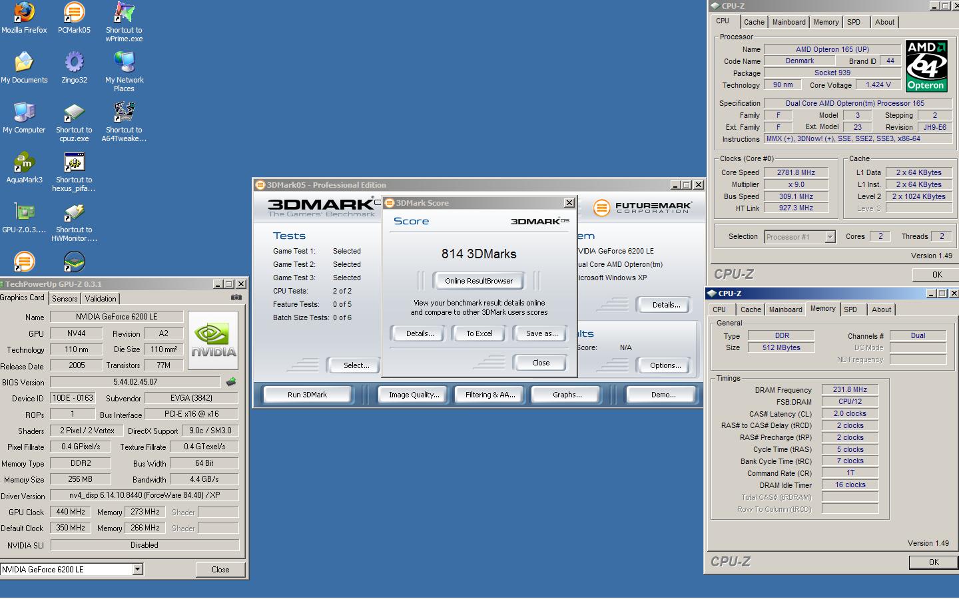Expand the NVIDIA GeForce 6200 LE dropdown
Screen dimensions: 959x599
point(137,569)
